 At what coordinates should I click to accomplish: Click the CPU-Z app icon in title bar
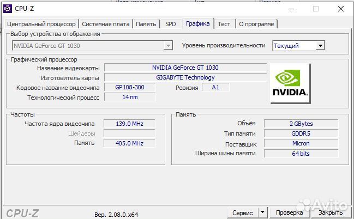coord(8,9)
